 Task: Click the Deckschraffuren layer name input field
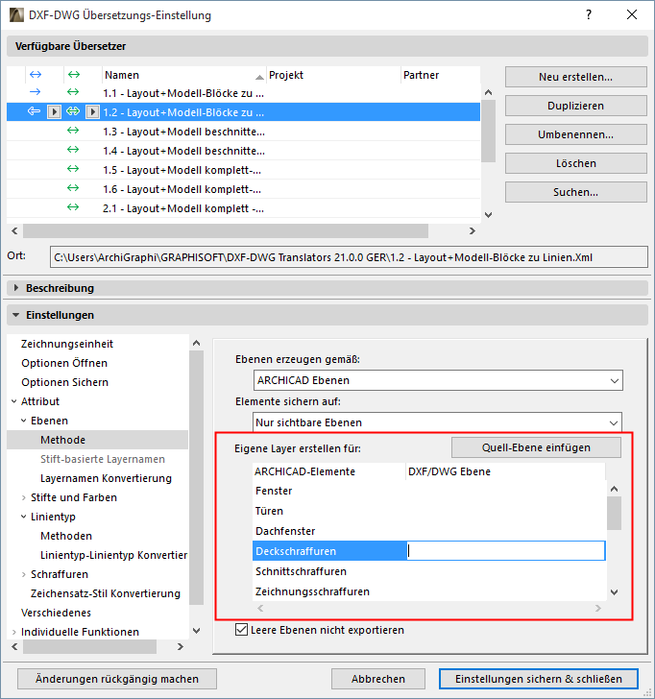[x=506, y=551]
